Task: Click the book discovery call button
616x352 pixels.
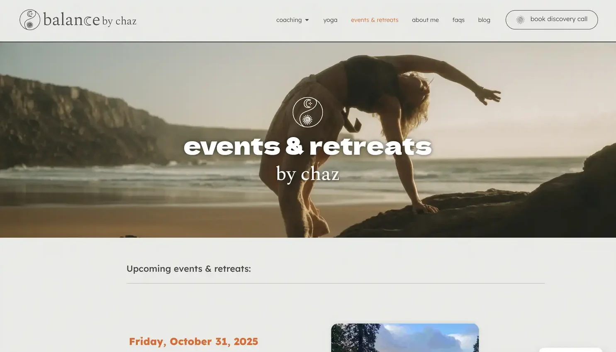Action: [552, 19]
